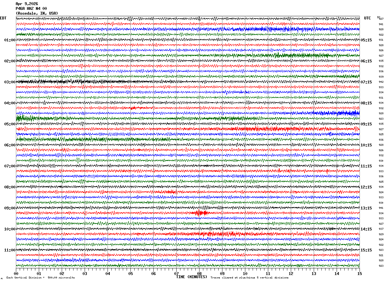Click the 10:00 EDT hour label
This screenshot has width=385, height=282.
point(10,229)
